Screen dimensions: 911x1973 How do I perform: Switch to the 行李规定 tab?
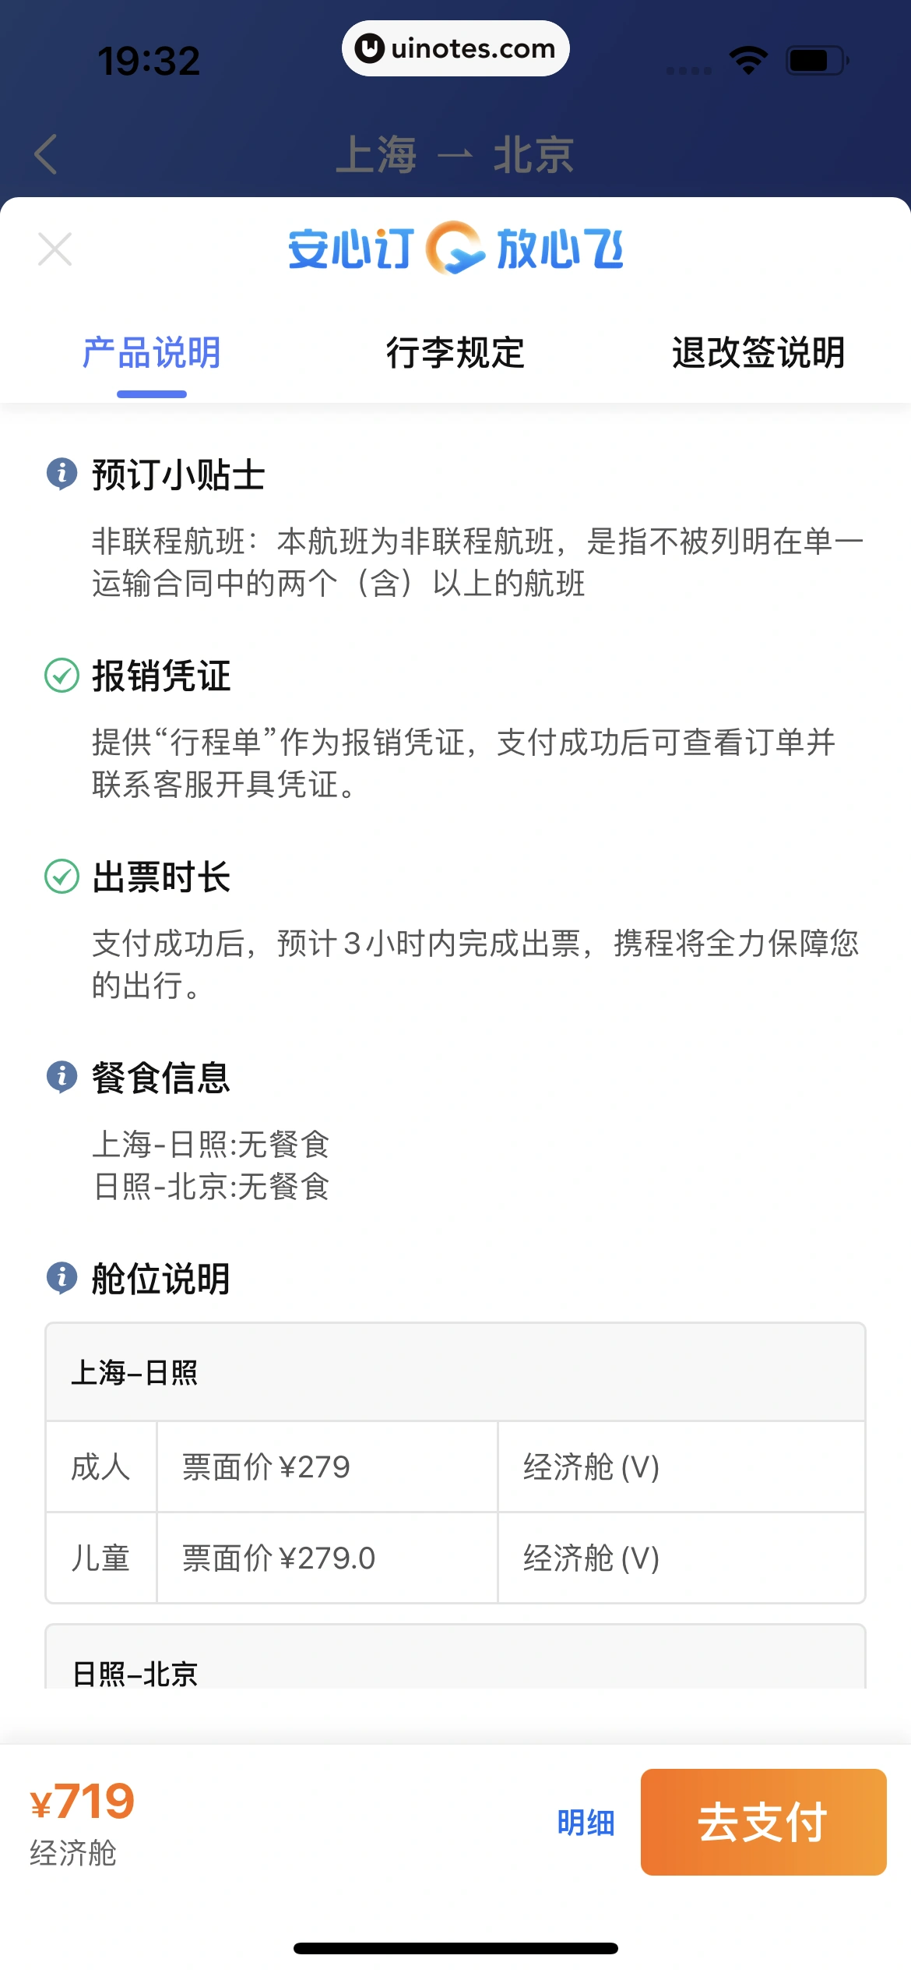[455, 353]
